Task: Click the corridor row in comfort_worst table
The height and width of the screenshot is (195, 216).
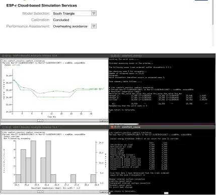Action: point(158,100)
